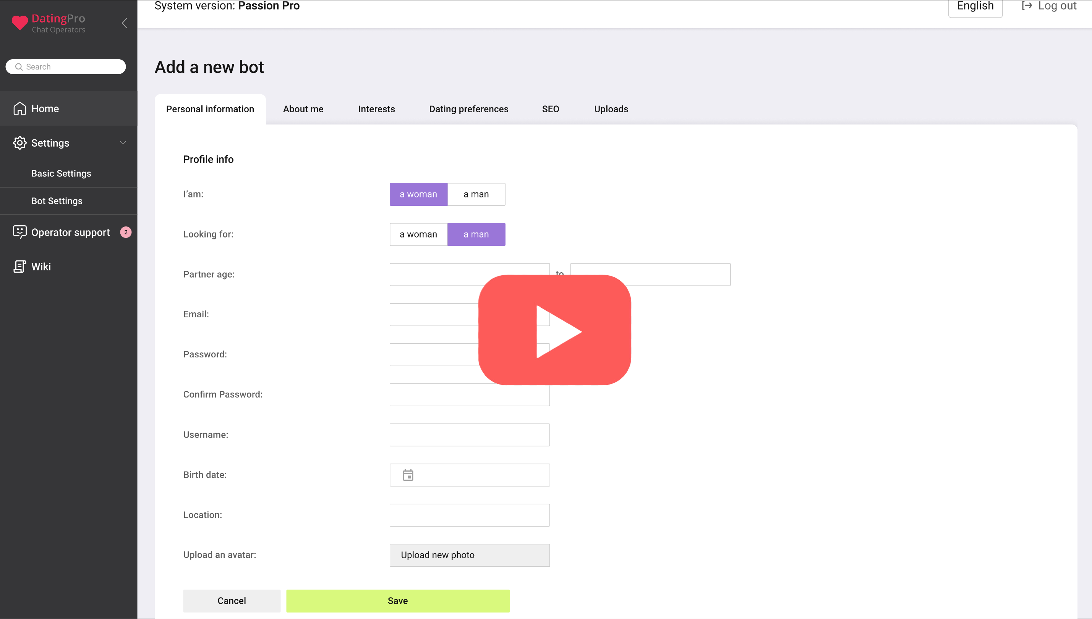Select "a woman" for Looking for
The height and width of the screenshot is (619, 1092).
(x=418, y=234)
